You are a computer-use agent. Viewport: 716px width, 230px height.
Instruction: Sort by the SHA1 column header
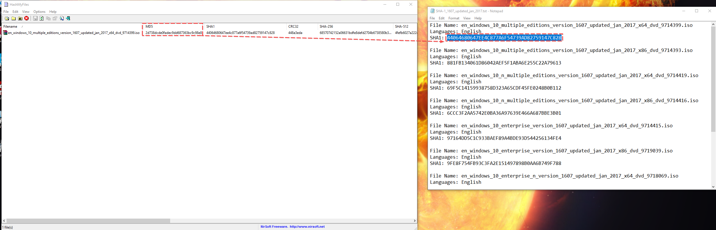[245, 27]
